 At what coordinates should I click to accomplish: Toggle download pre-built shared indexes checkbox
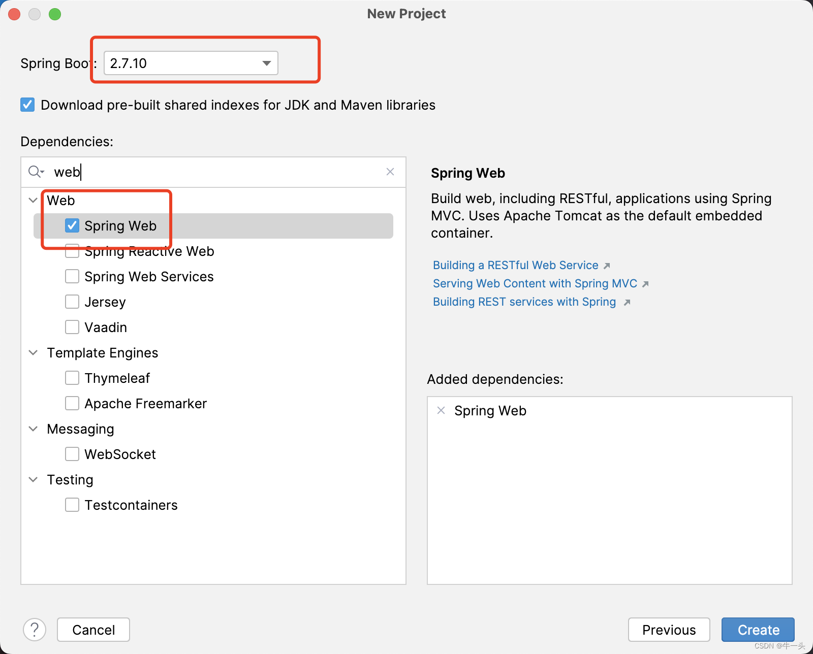(27, 105)
